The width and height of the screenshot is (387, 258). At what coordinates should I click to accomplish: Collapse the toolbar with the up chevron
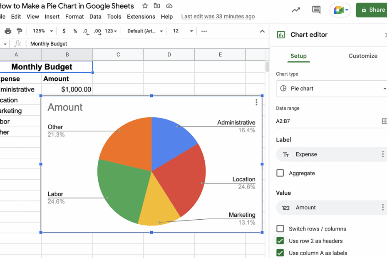click(262, 31)
